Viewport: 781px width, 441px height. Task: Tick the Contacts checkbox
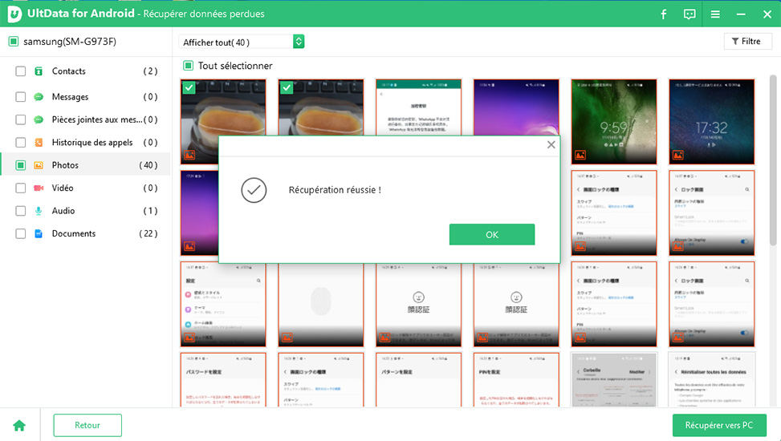(20, 71)
